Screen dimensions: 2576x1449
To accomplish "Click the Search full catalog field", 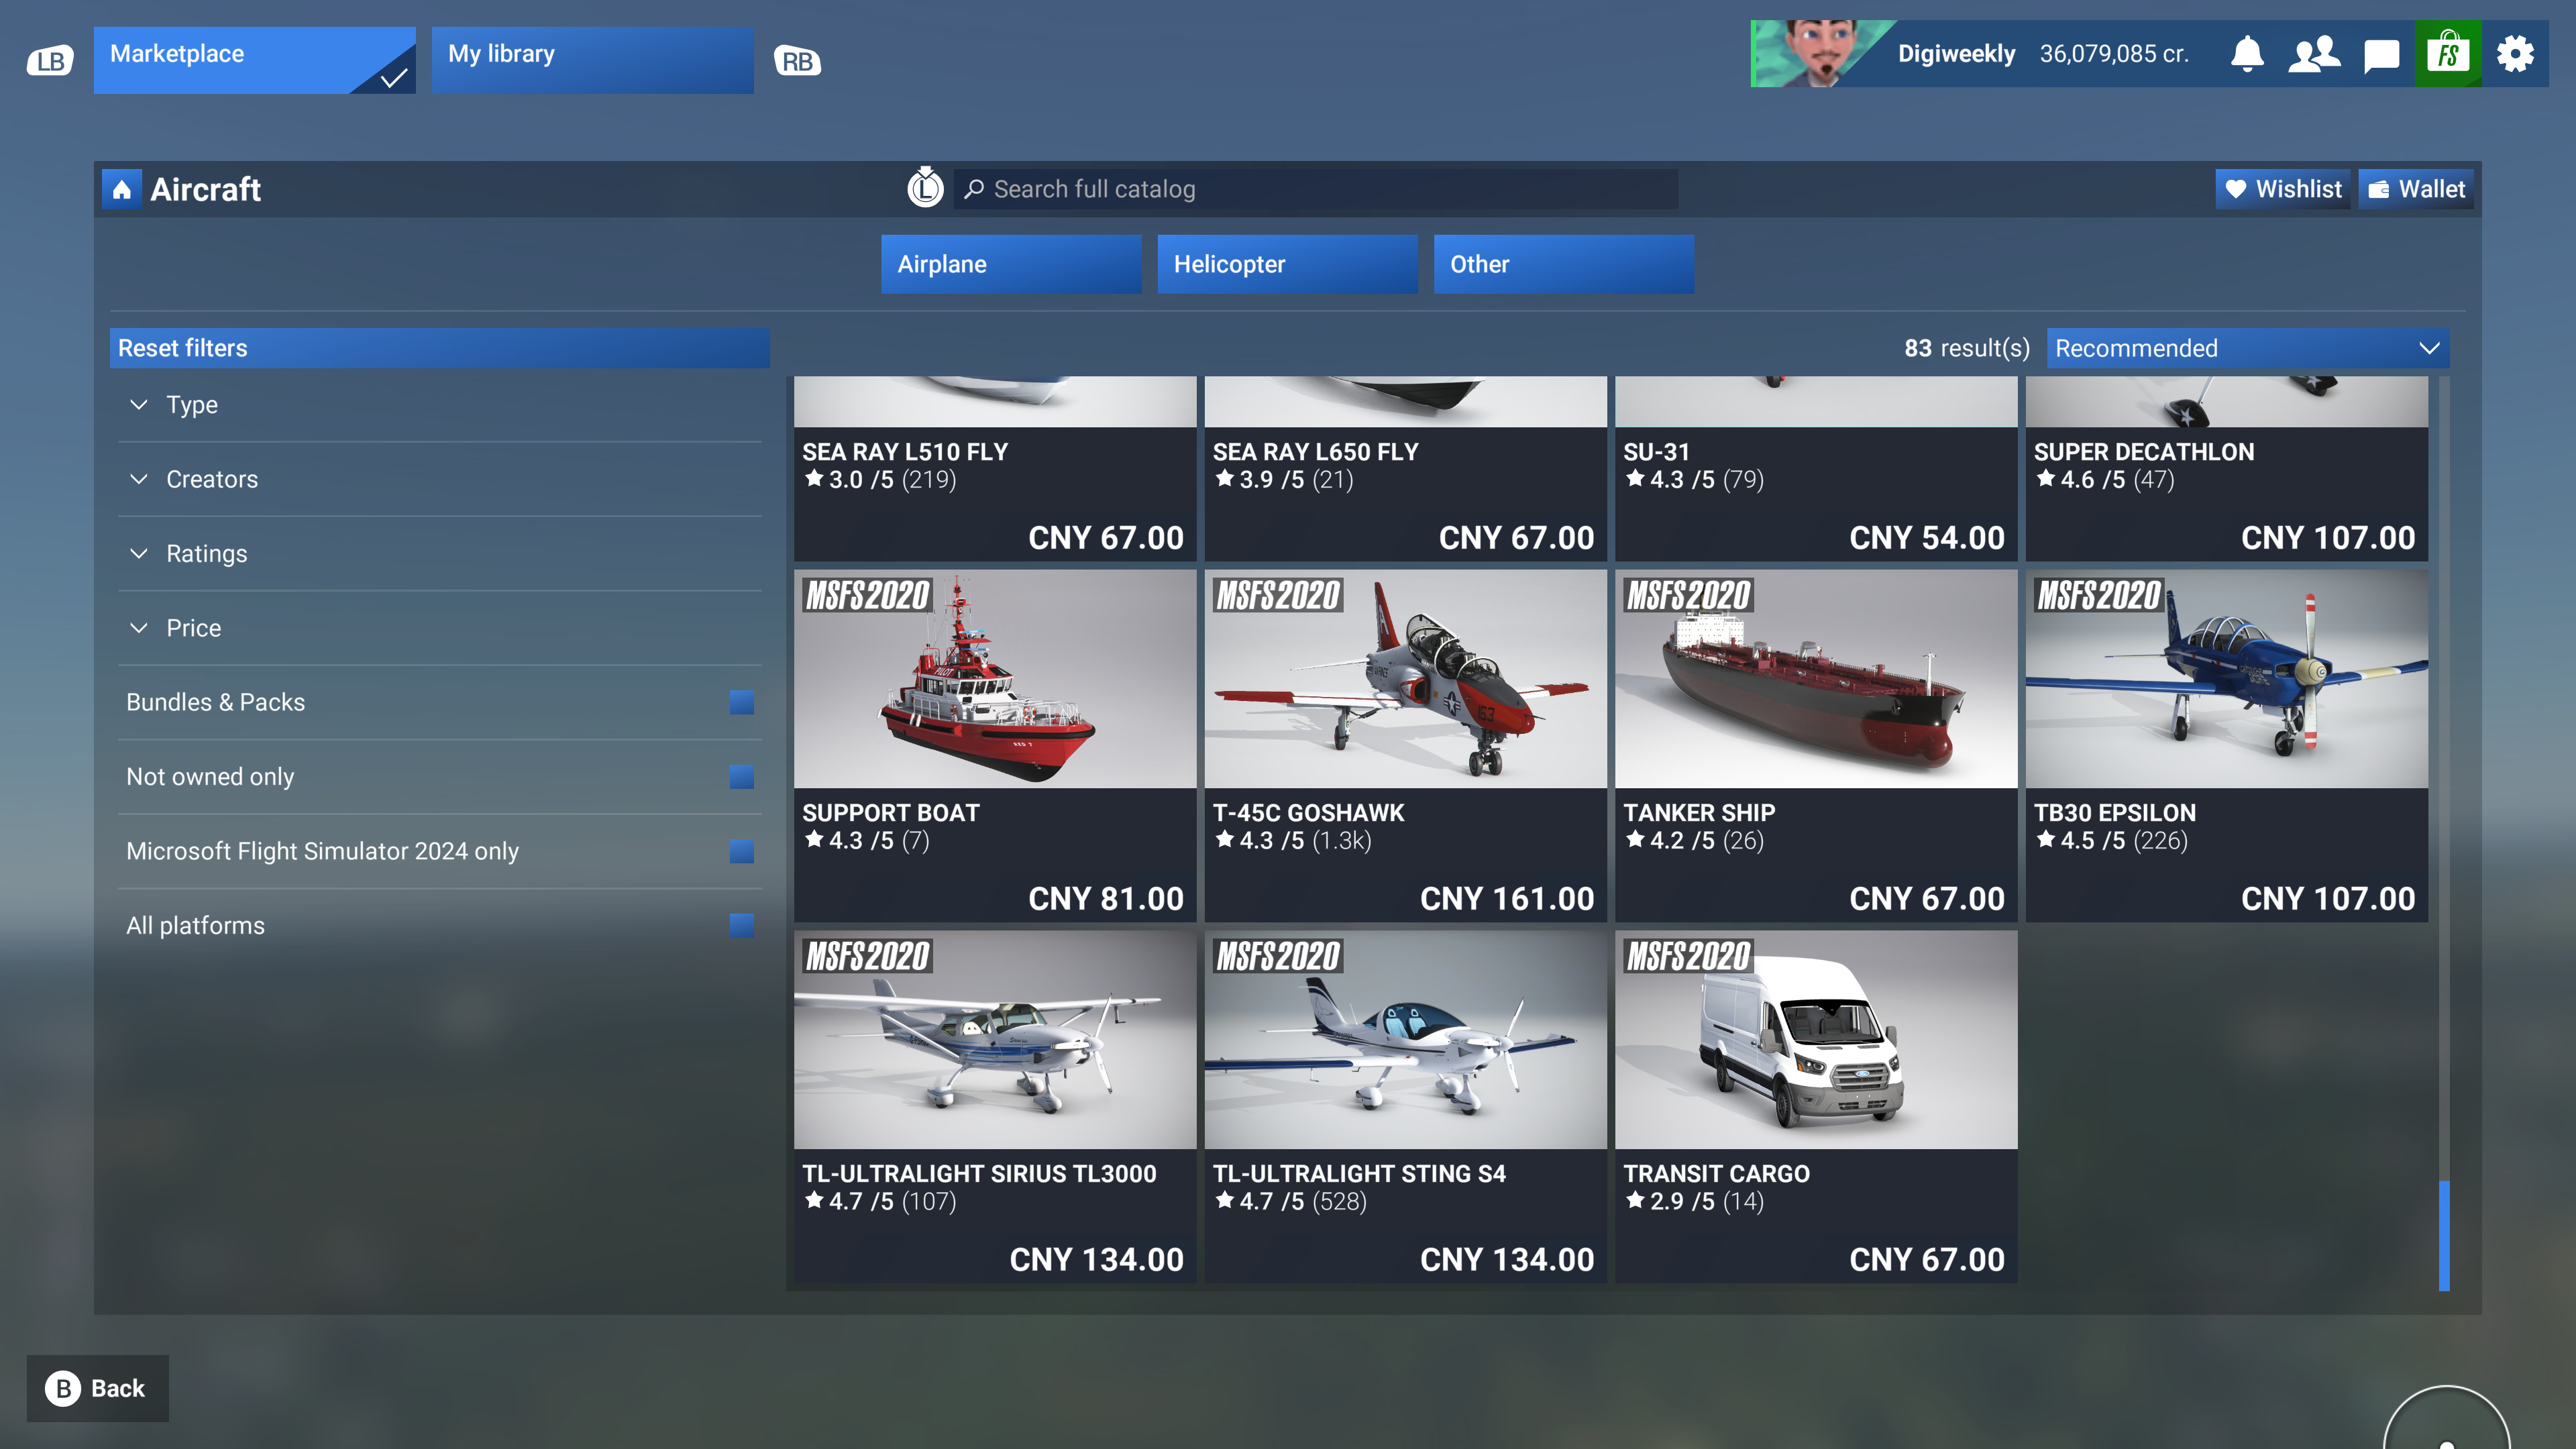I will point(1316,189).
